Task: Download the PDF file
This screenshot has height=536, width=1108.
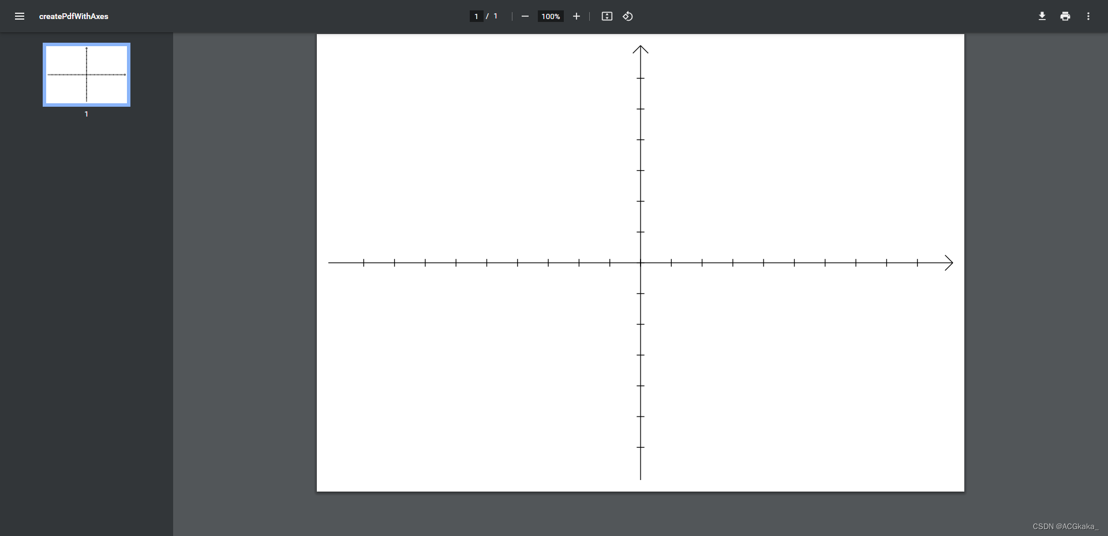Action: 1042,16
